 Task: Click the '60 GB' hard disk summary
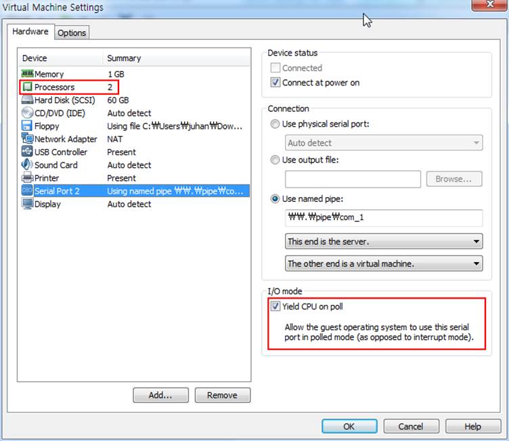click(118, 100)
